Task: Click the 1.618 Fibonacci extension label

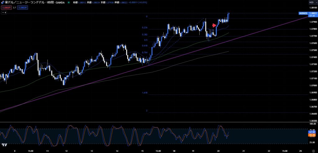Action: click(x=145, y=93)
